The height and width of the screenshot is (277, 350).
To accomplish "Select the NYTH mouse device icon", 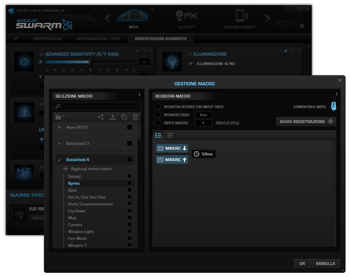I will tap(133, 16).
